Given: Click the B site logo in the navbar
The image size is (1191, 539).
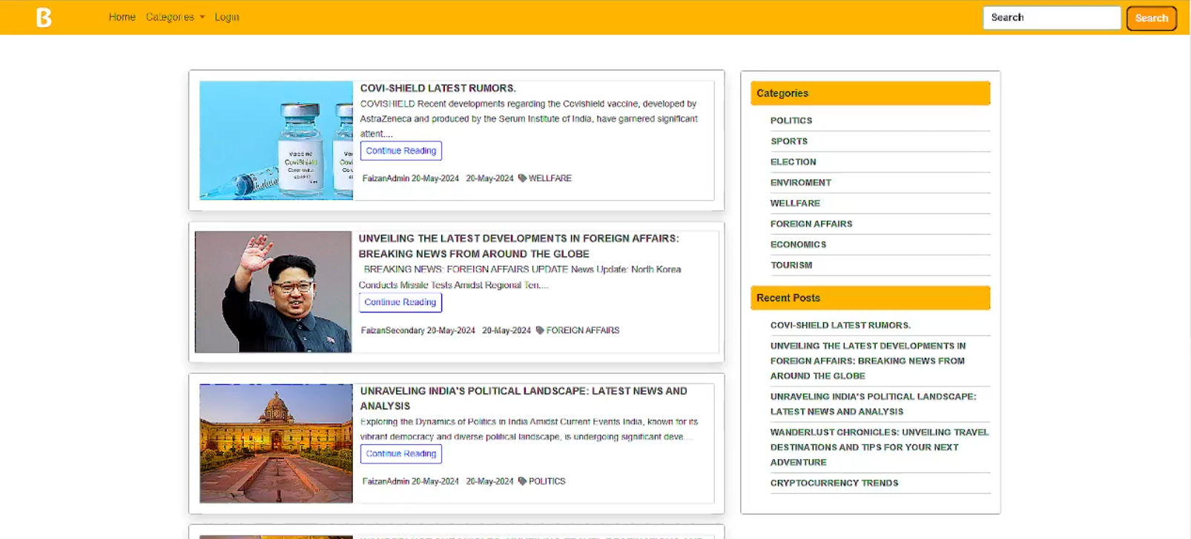Looking at the screenshot, I should pyautogui.click(x=44, y=17).
